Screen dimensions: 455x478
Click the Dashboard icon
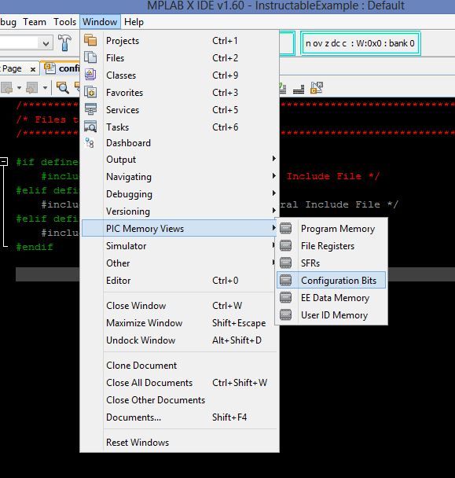90,142
